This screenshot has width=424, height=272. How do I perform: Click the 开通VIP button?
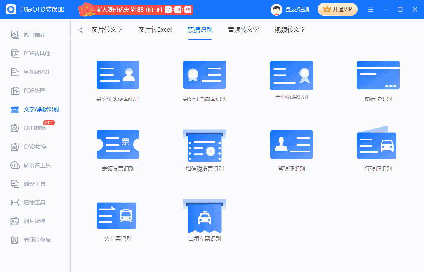pyautogui.click(x=337, y=9)
